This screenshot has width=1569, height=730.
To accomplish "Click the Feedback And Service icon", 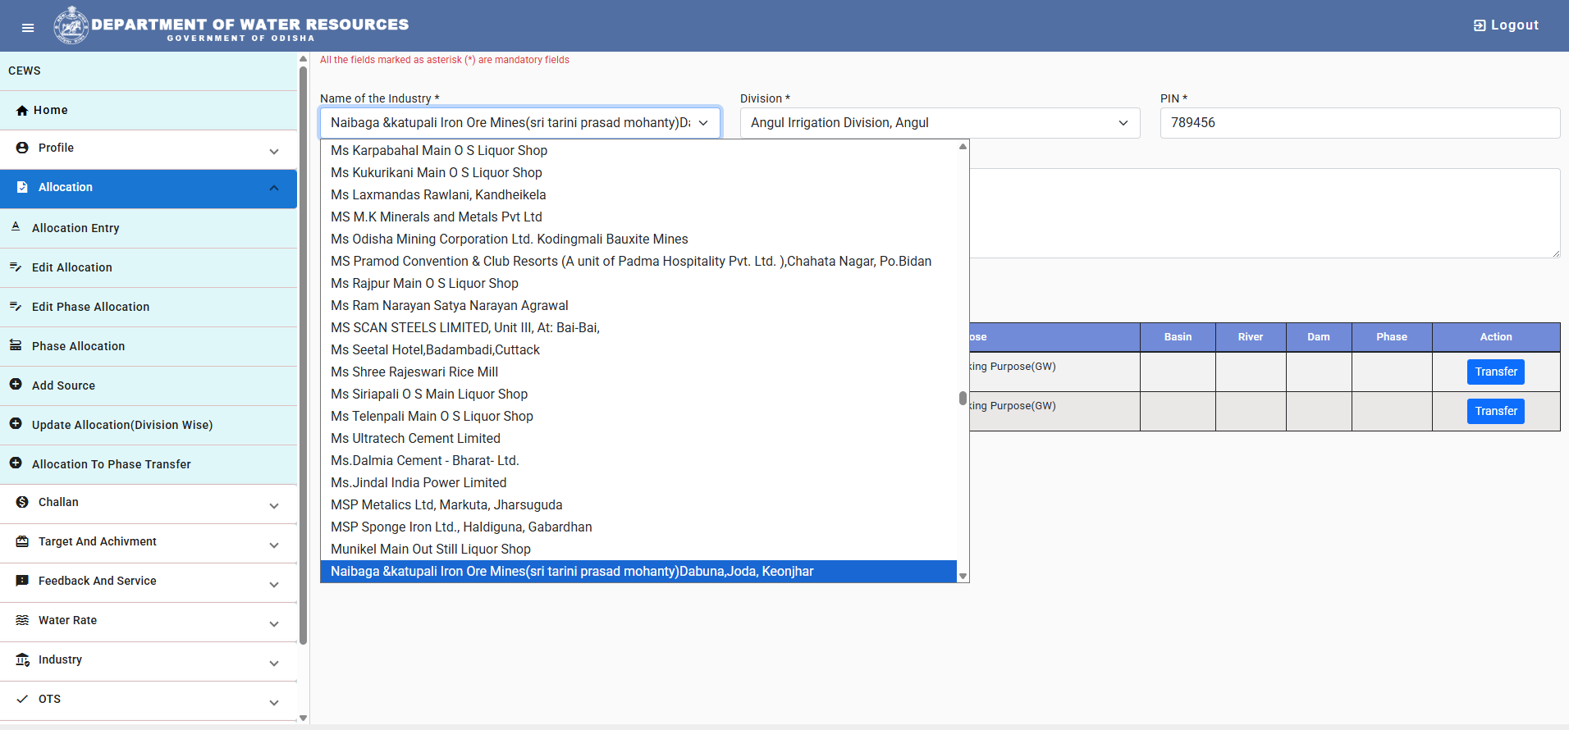I will [22, 581].
